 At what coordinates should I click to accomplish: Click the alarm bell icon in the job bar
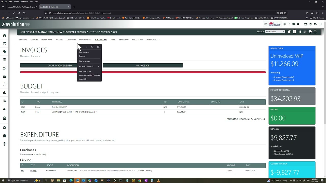pos(289,32)
